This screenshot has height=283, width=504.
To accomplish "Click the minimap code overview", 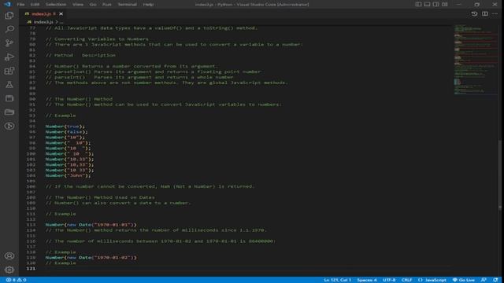I will point(475,60).
